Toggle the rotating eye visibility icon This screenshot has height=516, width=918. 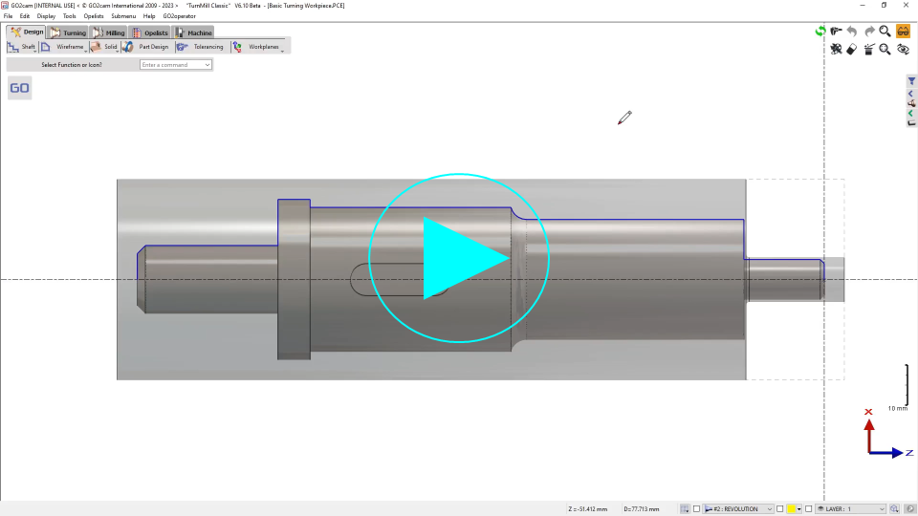click(x=903, y=49)
